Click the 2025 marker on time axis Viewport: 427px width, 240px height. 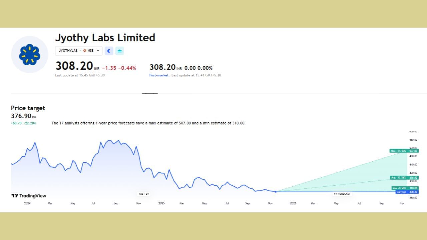pyautogui.click(x=161, y=203)
